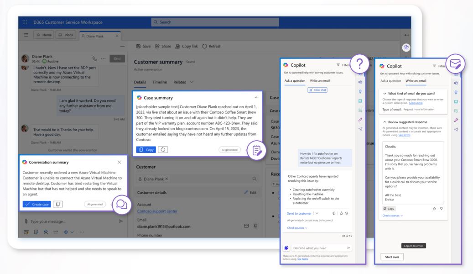Open the Timeline tab
This screenshot has height=274, width=473.
point(160,82)
